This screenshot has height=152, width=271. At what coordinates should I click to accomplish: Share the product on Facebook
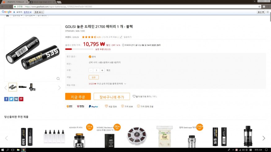point(7,99)
